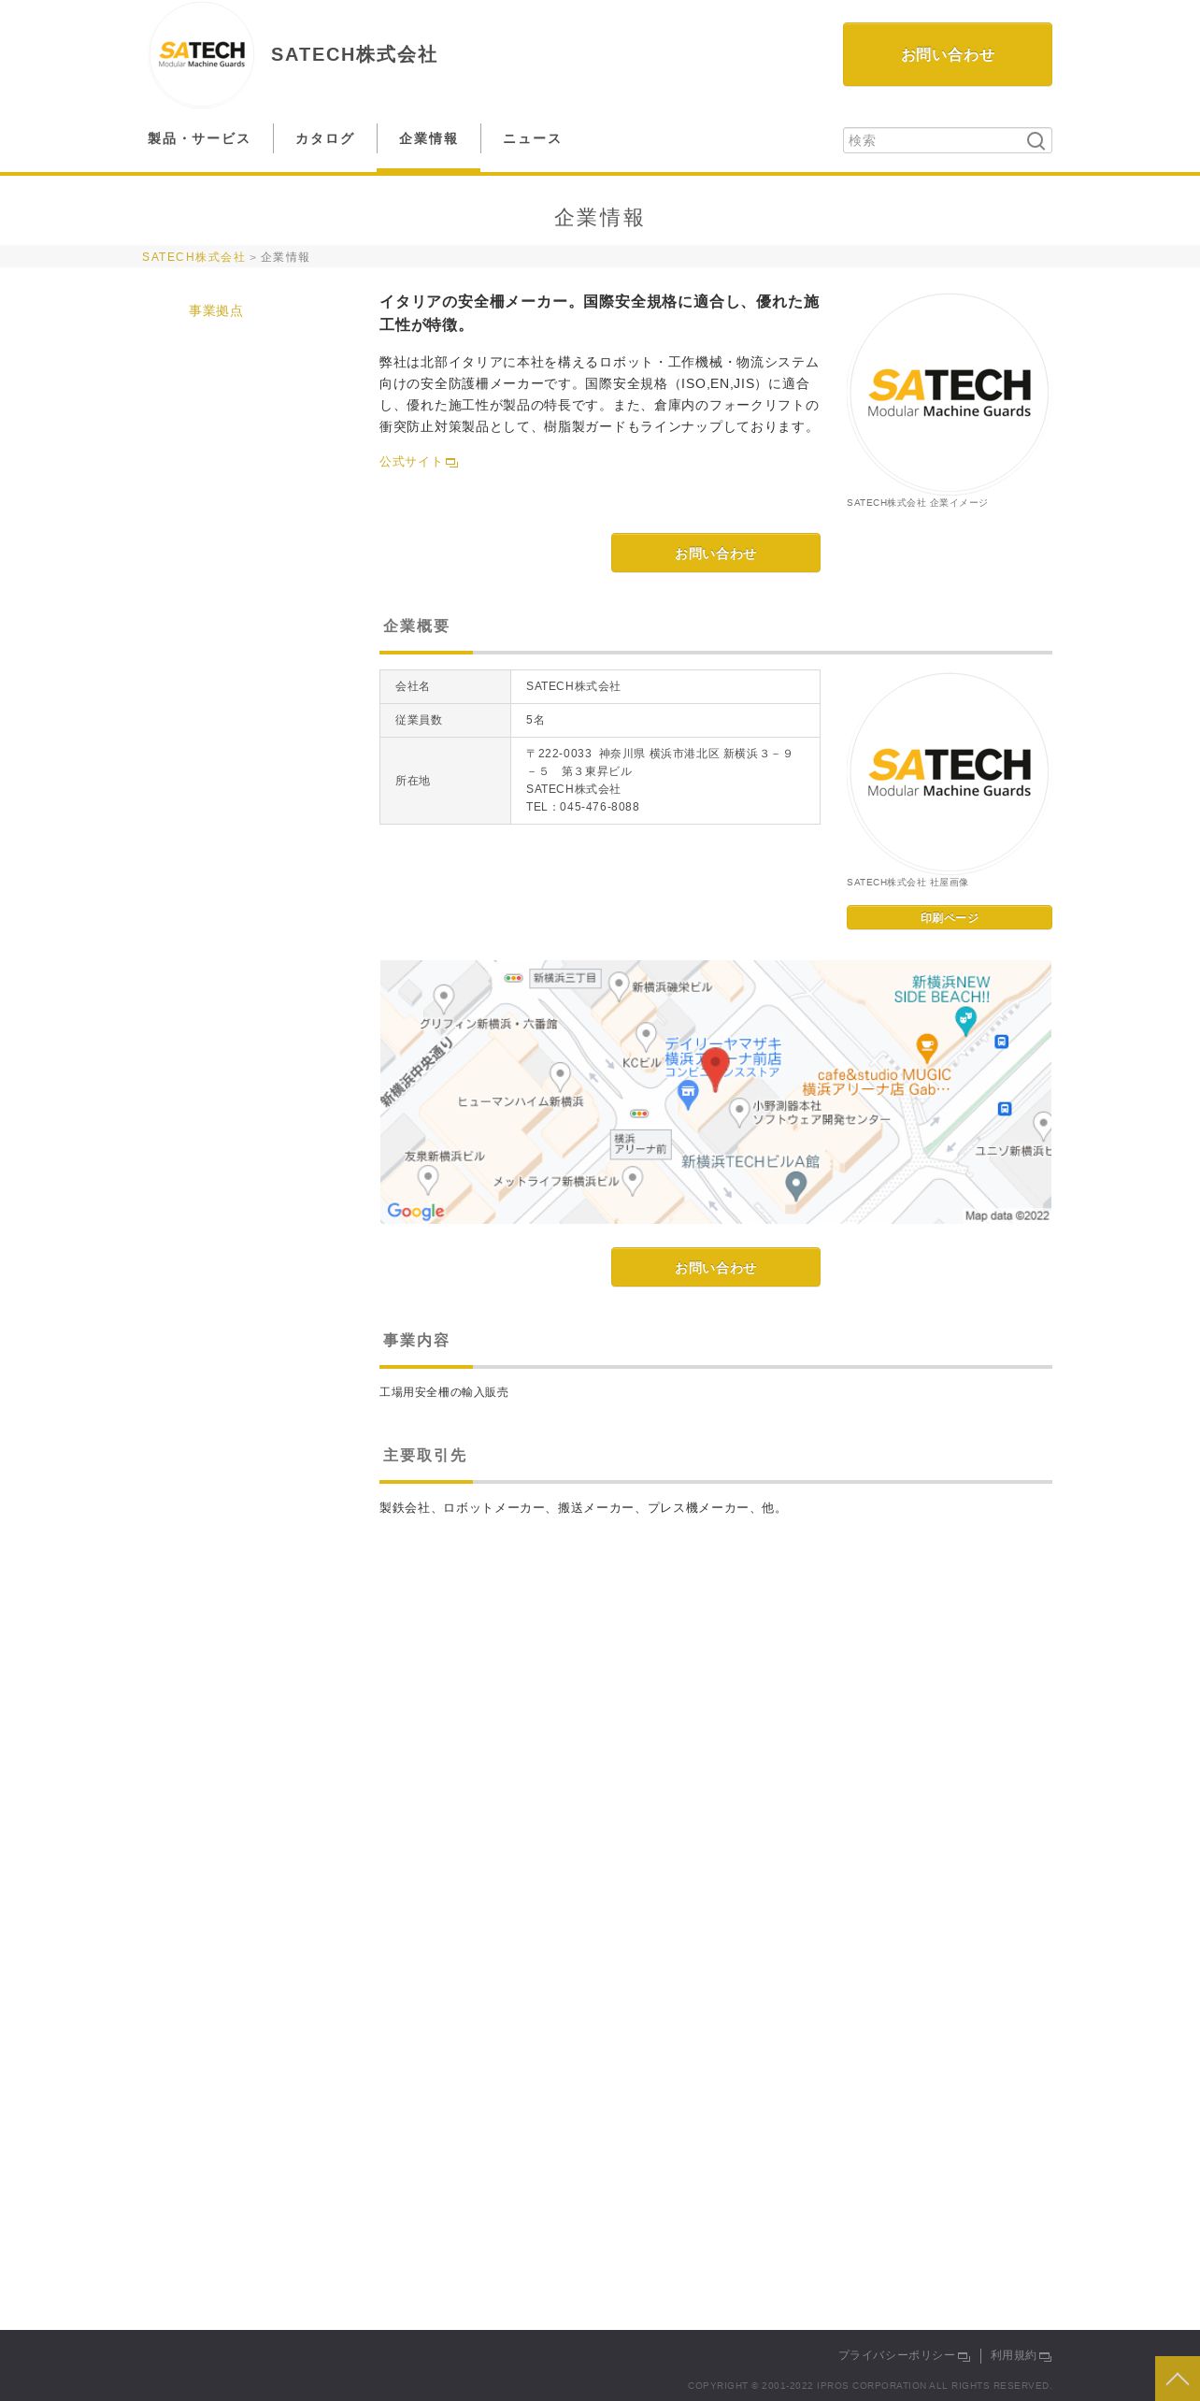Click the Google logo on the map
1200x2401 pixels.
[x=416, y=1211]
